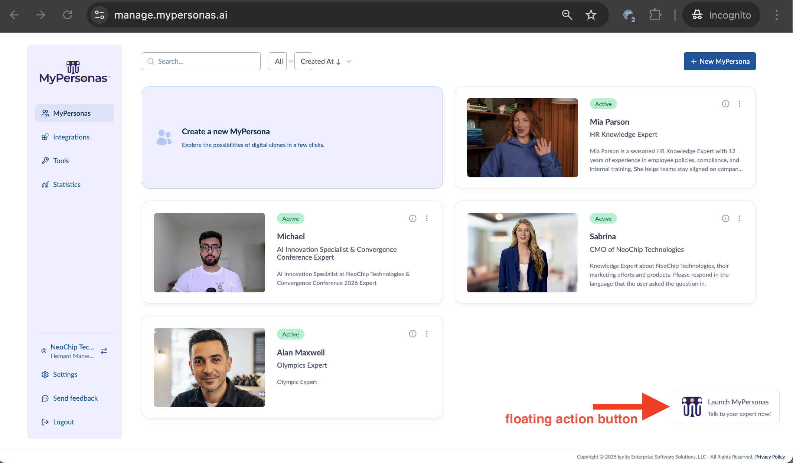793x463 pixels.
Task: Click Launch MyPersonas floating button
Action: click(x=727, y=407)
